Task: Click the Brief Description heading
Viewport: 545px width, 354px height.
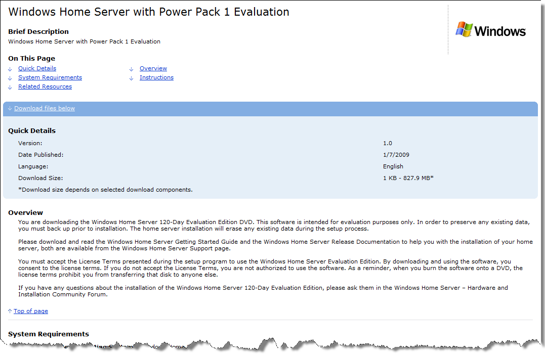Action: pyautogui.click(x=38, y=32)
